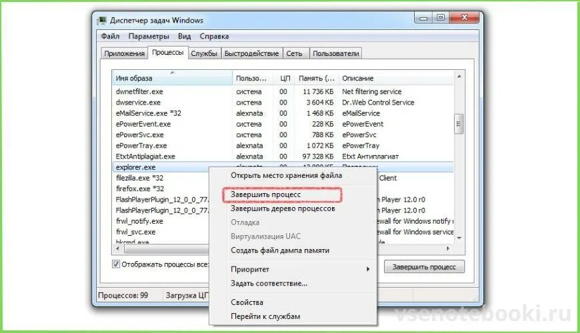
Task: Select the explorer.exe process
Action: coord(135,167)
